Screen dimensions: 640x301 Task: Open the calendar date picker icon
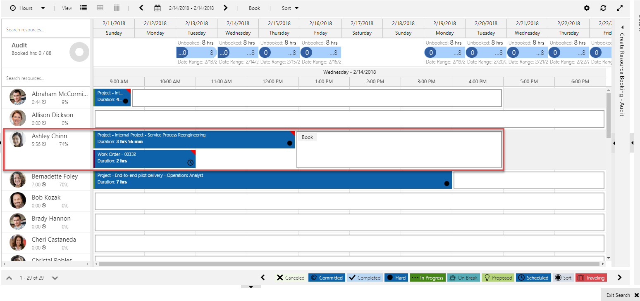(157, 8)
